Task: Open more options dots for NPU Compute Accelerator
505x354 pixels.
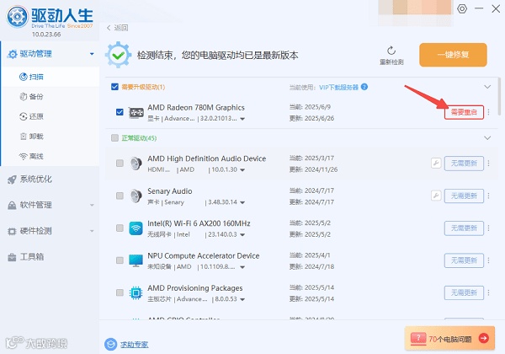Action: 488,260
